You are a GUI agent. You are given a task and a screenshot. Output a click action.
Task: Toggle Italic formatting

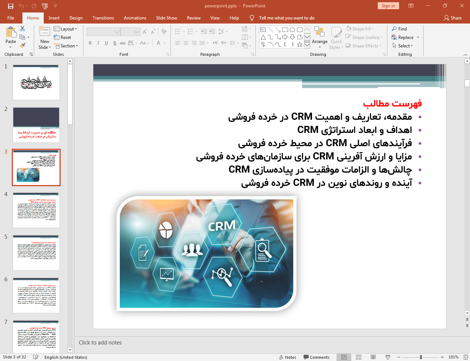pos(98,43)
